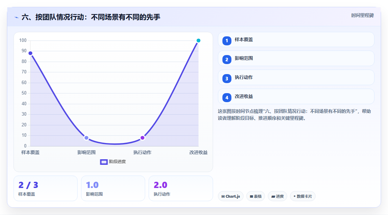Click the x-axis label 执行动作

click(142, 152)
